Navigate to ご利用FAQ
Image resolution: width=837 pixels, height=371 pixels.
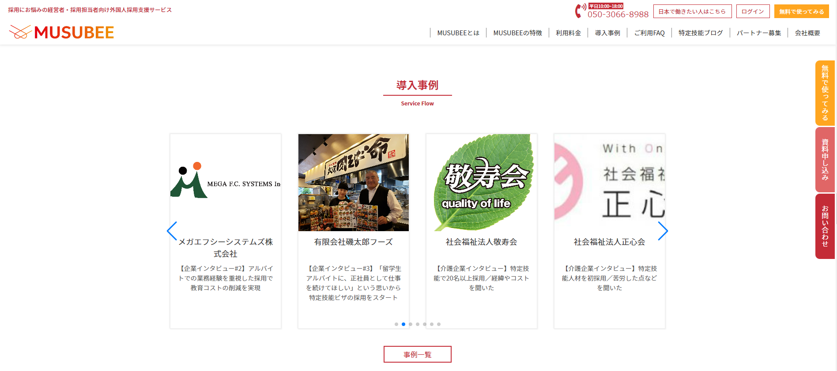click(x=649, y=33)
